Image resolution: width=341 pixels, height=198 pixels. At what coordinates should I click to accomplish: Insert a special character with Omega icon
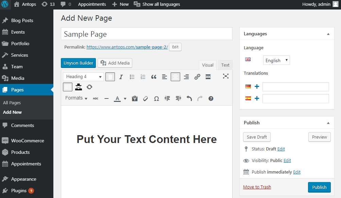[156, 99]
